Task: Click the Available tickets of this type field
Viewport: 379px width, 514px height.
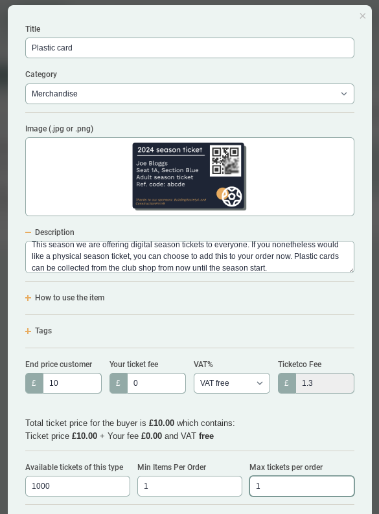Action: pyautogui.click(x=78, y=486)
